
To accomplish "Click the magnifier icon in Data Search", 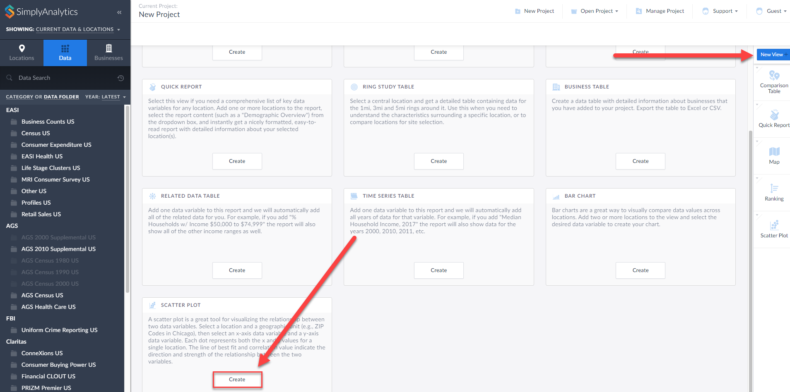I will tap(9, 78).
